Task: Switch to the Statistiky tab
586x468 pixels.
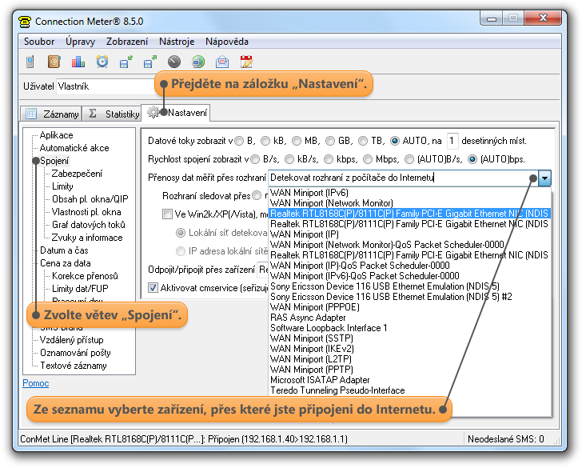Action: (113, 114)
